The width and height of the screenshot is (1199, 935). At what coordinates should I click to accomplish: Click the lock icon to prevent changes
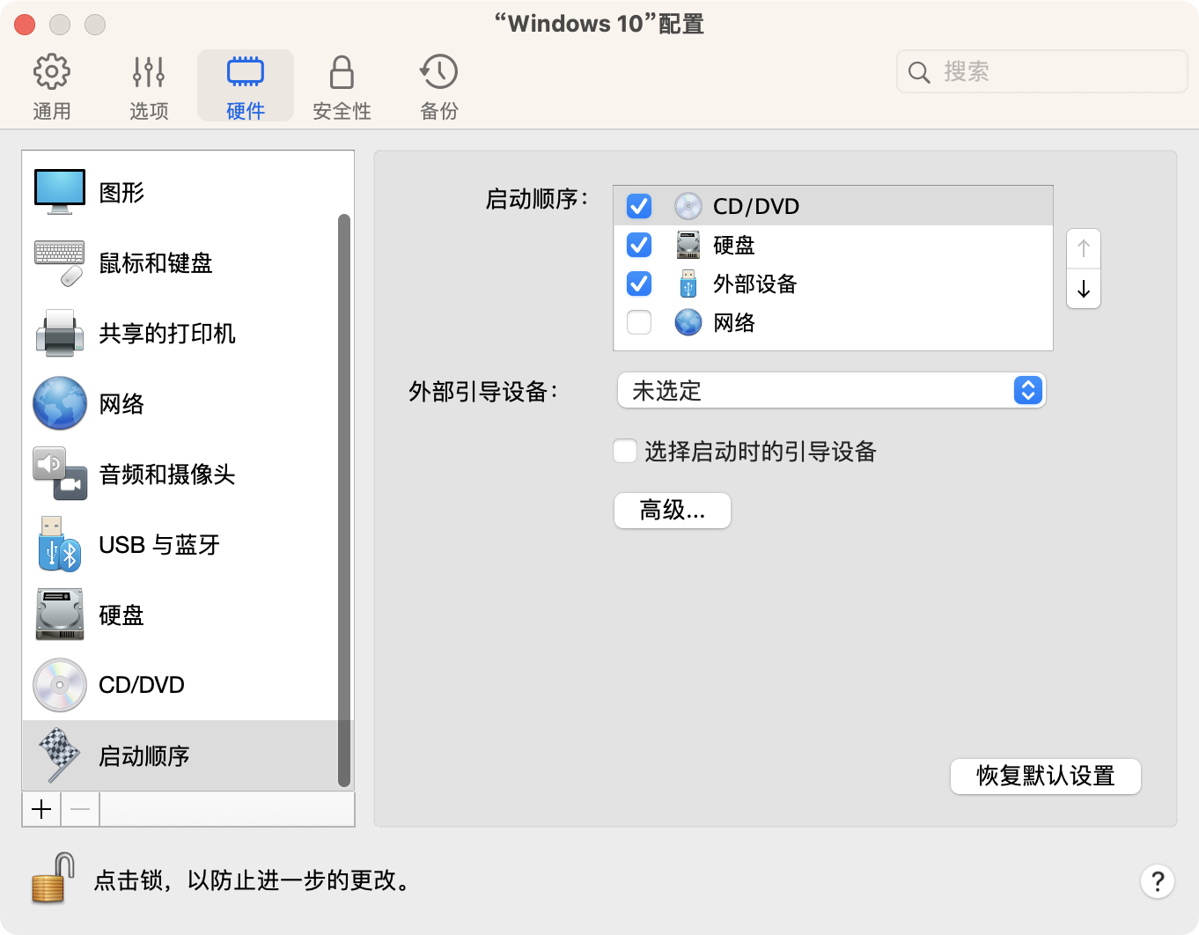[x=53, y=878]
